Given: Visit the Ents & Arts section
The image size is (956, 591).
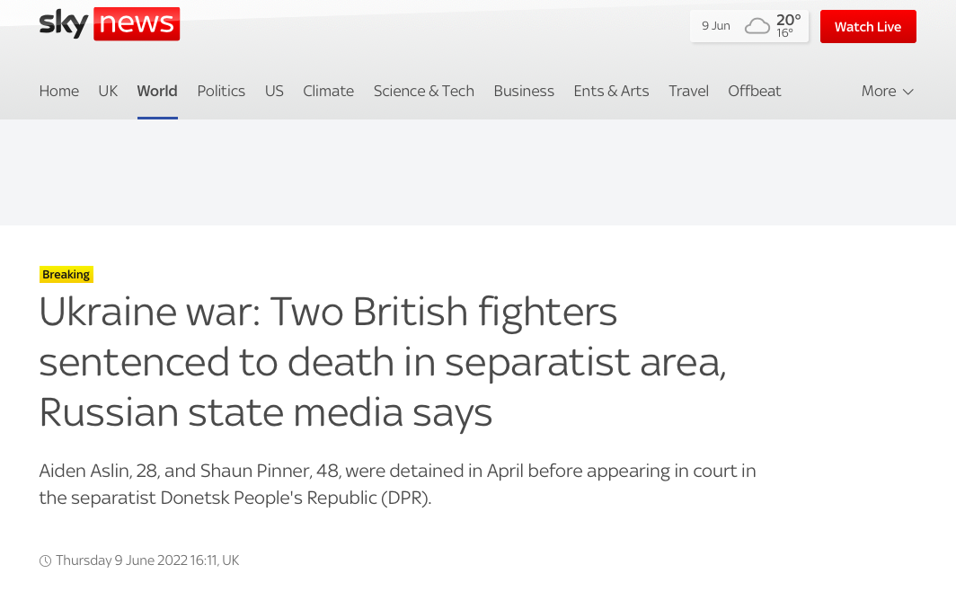Looking at the screenshot, I should [611, 92].
